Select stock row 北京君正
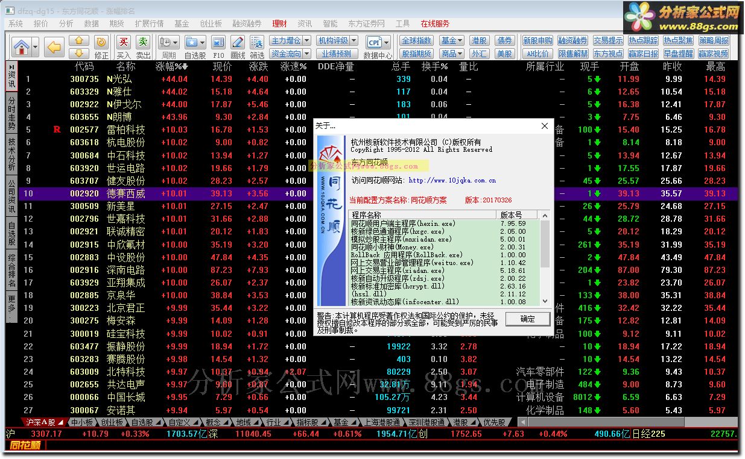The width and height of the screenshot is (745, 459). 378,308
